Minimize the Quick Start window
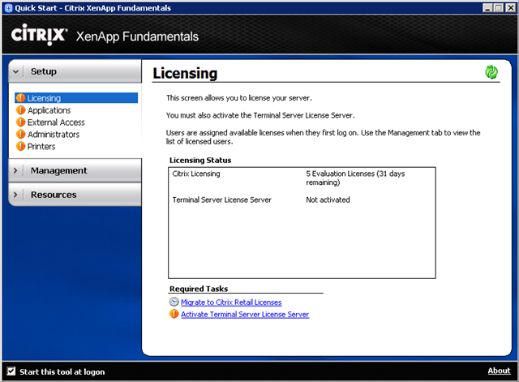 pyautogui.click(x=487, y=8)
